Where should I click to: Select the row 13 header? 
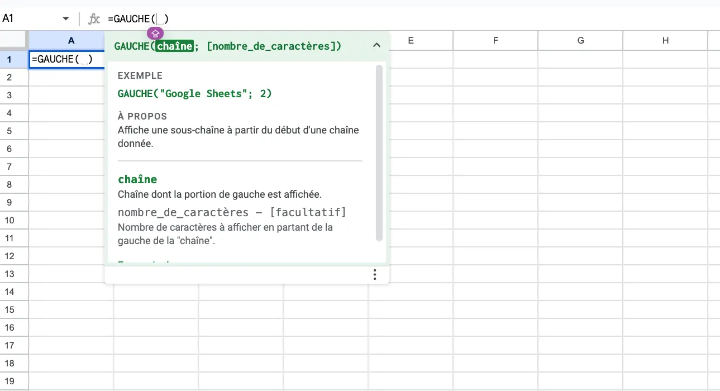tap(9, 274)
